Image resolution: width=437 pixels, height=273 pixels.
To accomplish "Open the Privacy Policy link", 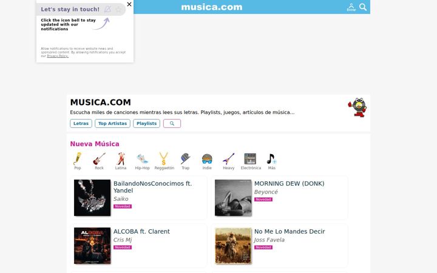I will pyautogui.click(x=58, y=56).
